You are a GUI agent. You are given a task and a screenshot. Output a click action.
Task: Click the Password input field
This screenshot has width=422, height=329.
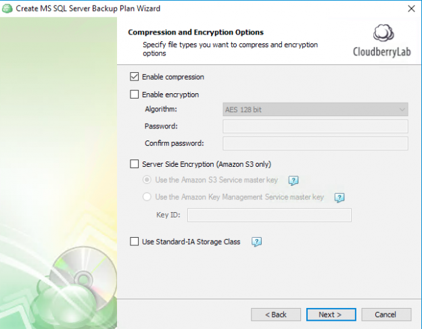click(315, 126)
